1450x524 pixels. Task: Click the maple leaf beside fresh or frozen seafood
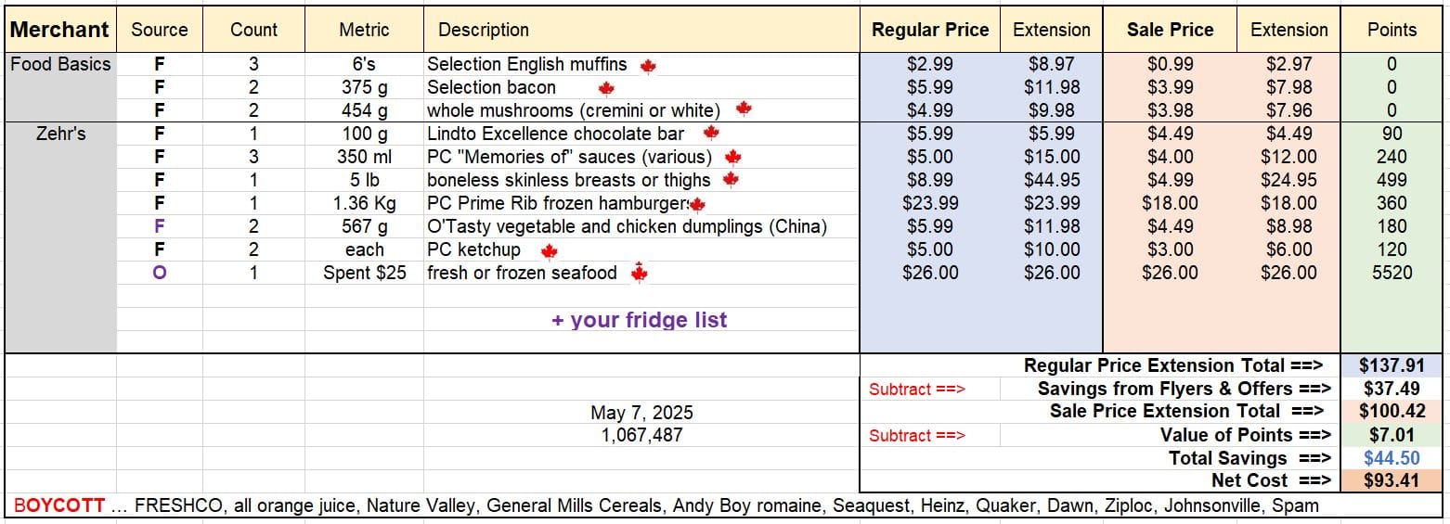coord(639,273)
